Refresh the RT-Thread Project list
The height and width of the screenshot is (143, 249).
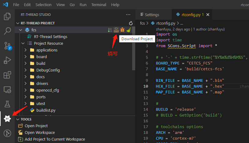click(x=131, y=23)
